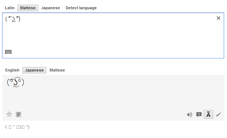Enable Detect language for source text
Image resolution: width=227 pixels, height=138 pixels.
tap(81, 8)
